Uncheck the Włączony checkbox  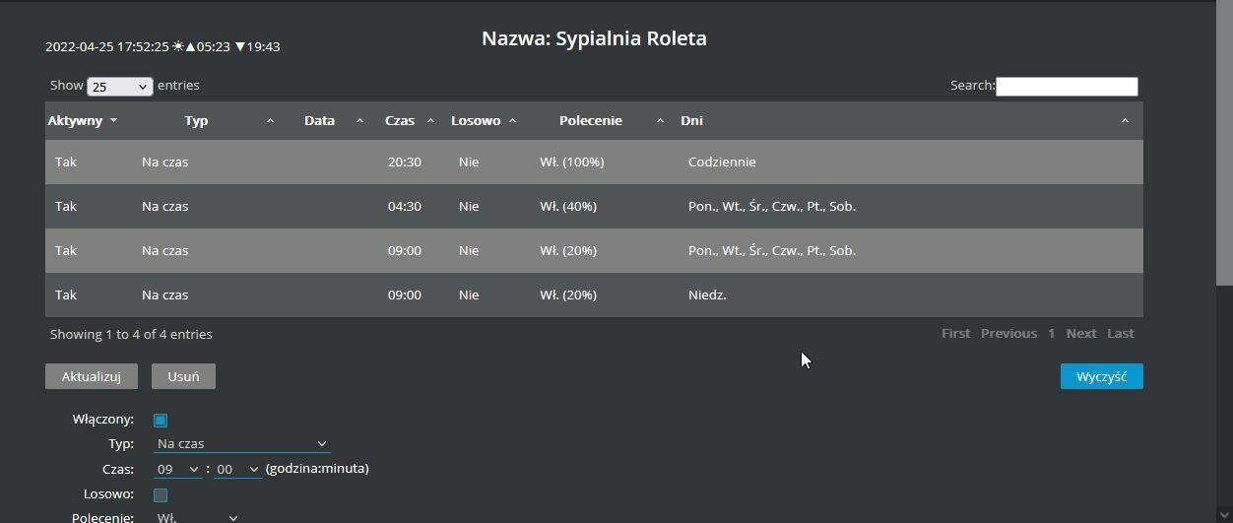[161, 421]
